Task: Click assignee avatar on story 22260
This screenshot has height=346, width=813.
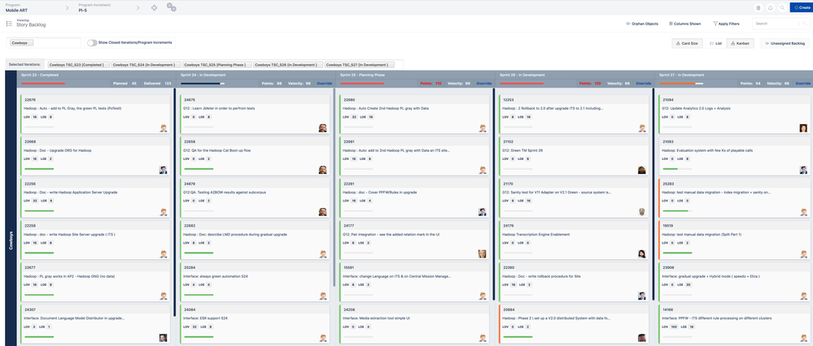Action: pos(642,296)
